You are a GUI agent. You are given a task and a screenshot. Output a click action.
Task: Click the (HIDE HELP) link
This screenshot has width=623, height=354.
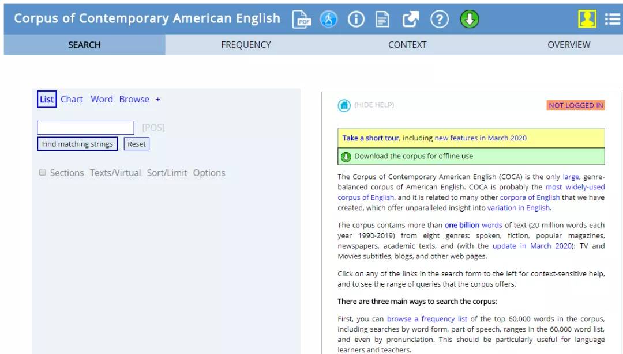(374, 105)
